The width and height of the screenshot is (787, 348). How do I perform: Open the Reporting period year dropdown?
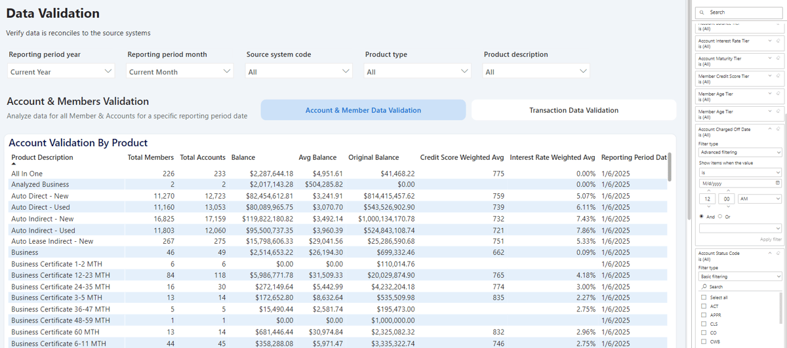pyautogui.click(x=61, y=71)
